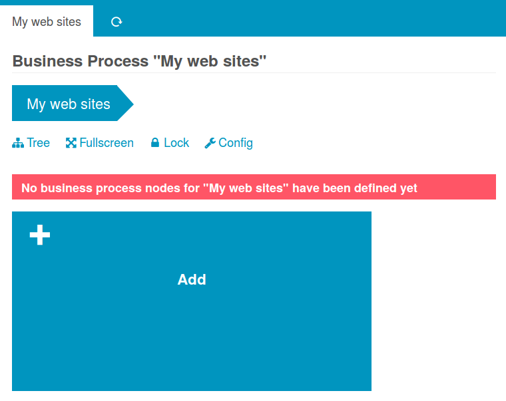Select the "My web sites" breadcrumb arrow
Image resolution: width=506 pixels, height=401 pixels.
pyautogui.click(x=68, y=104)
